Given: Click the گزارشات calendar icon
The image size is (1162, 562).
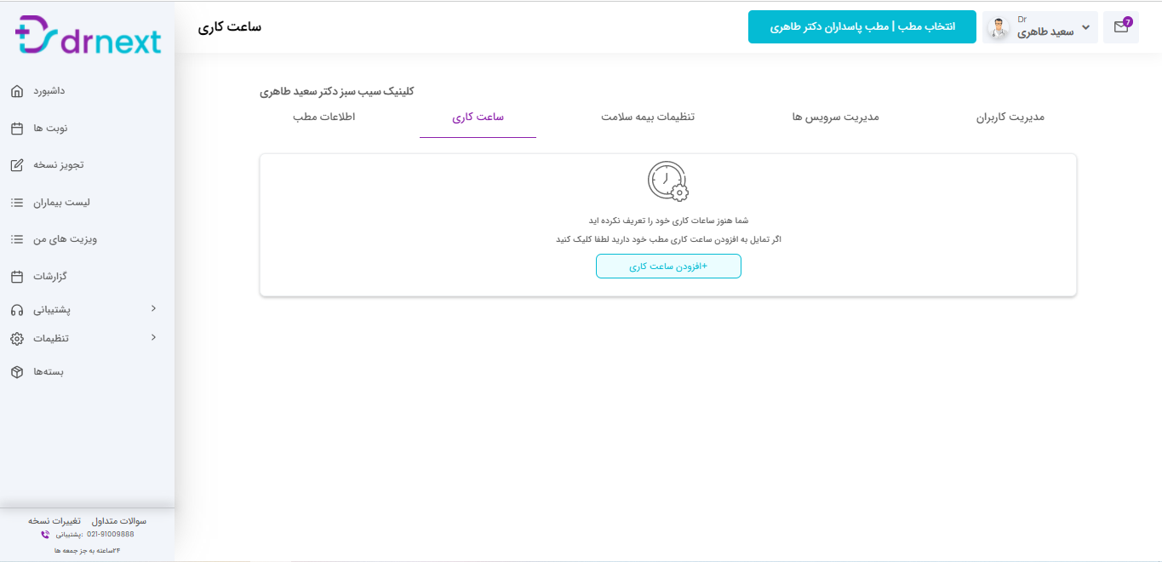Looking at the screenshot, I should (x=17, y=277).
